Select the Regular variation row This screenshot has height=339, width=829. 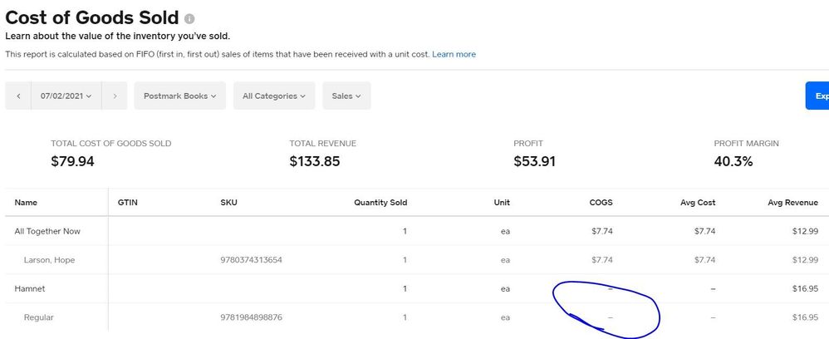[x=39, y=317]
